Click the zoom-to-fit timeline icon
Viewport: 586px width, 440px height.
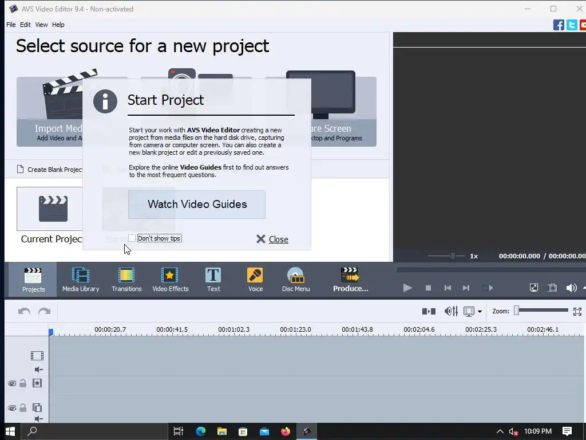coord(577,311)
